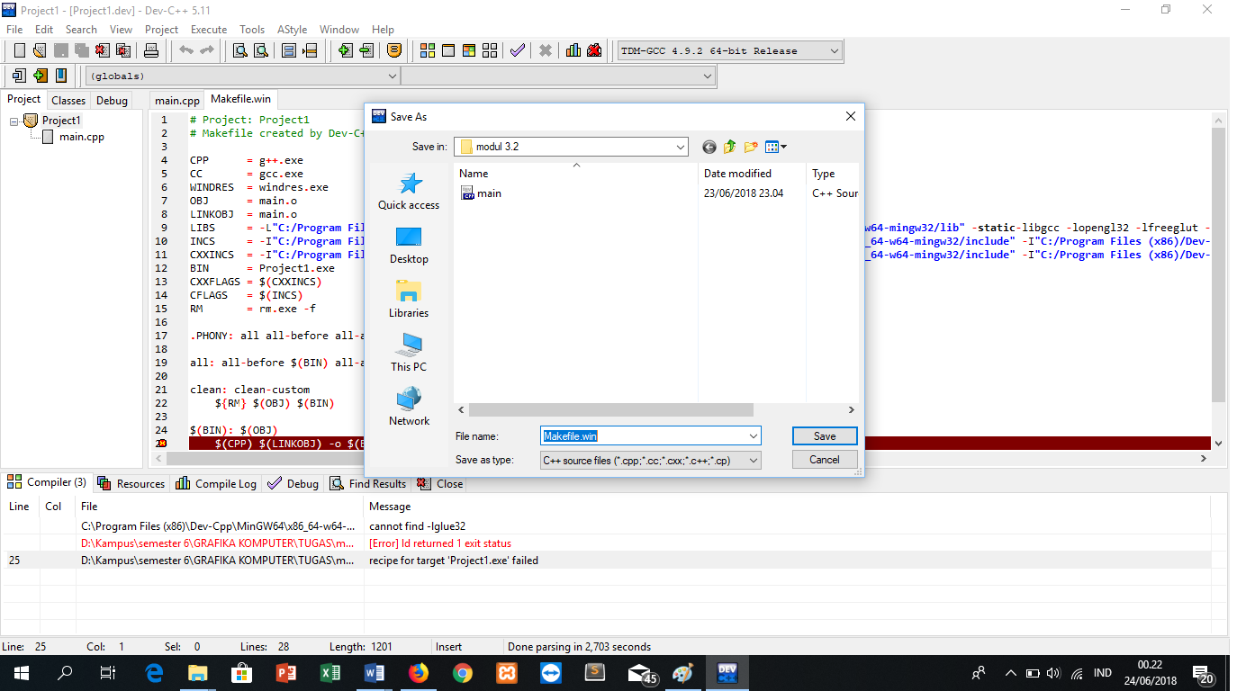Image resolution: width=1246 pixels, height=700 pixels.
Task: Click the Go back icon in Save As
Action: (x=709, y=147)
